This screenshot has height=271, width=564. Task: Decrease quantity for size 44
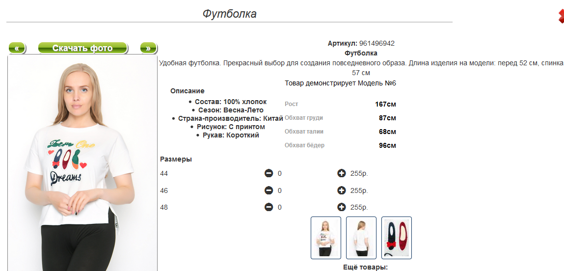269,173
